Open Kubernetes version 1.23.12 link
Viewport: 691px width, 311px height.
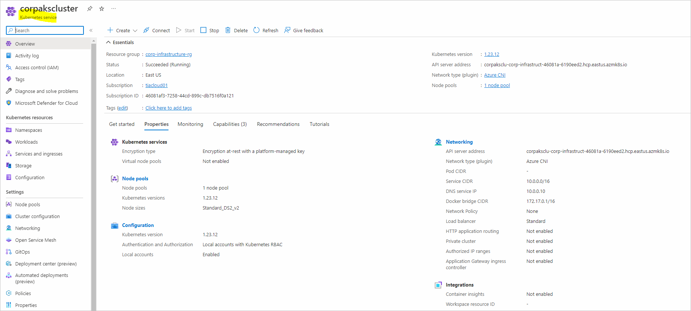pyautogui.click(x=492, y=54)
